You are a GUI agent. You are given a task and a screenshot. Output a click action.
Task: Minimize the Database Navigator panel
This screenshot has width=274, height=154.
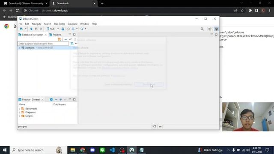70,34
